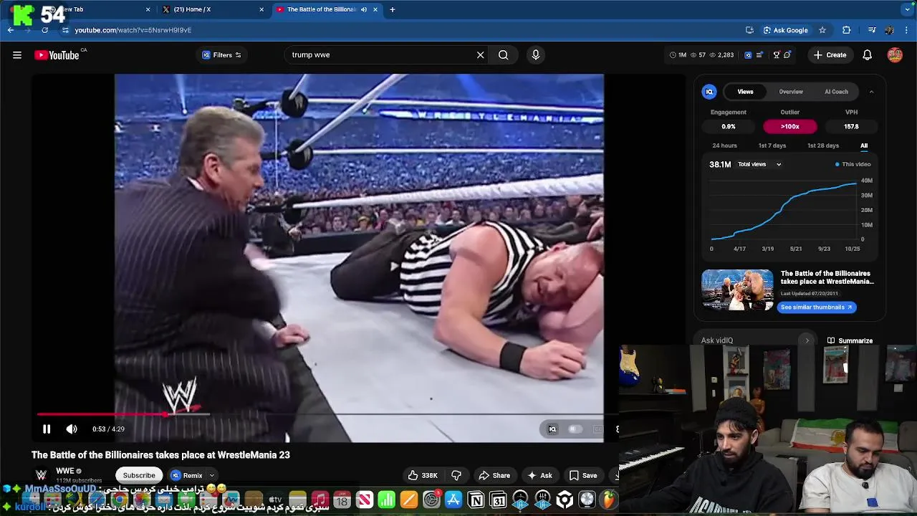Expand the Remix dropdown arrow
917x516 pixels.
(x=211, y=475)
